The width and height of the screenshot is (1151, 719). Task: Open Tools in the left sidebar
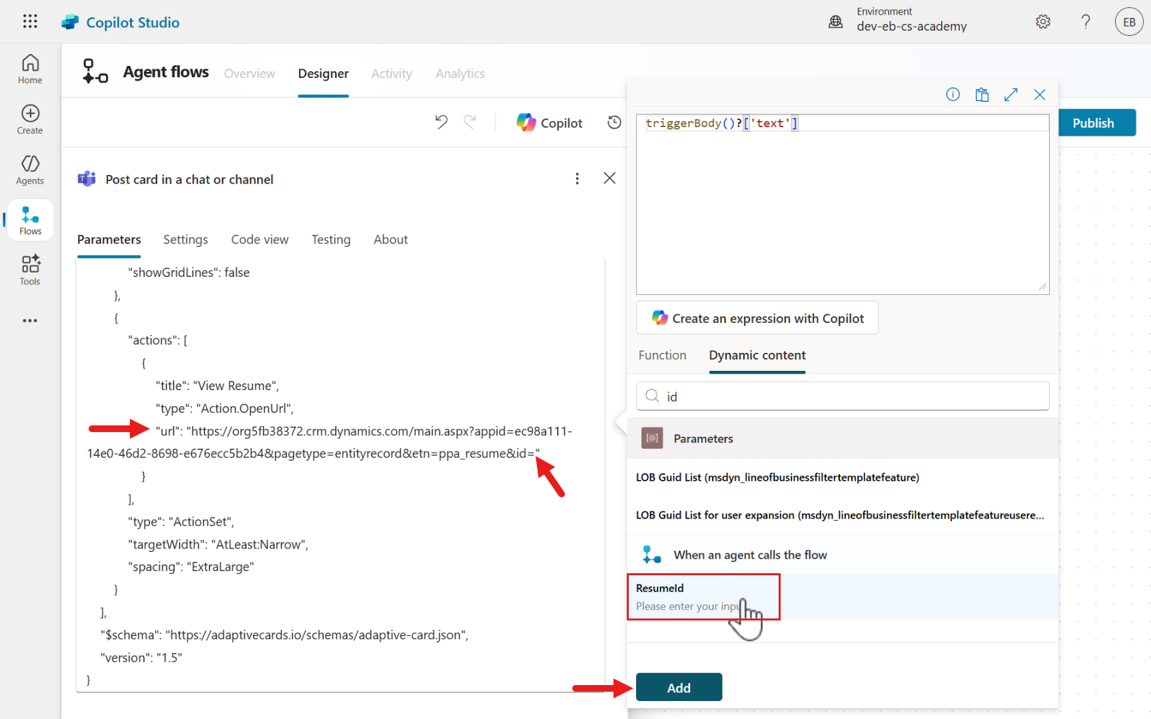click(x=30, y=270)
